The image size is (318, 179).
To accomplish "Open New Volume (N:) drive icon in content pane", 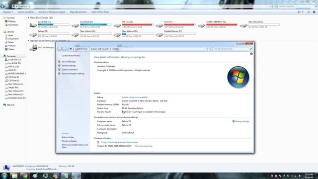I will (75, 35).
